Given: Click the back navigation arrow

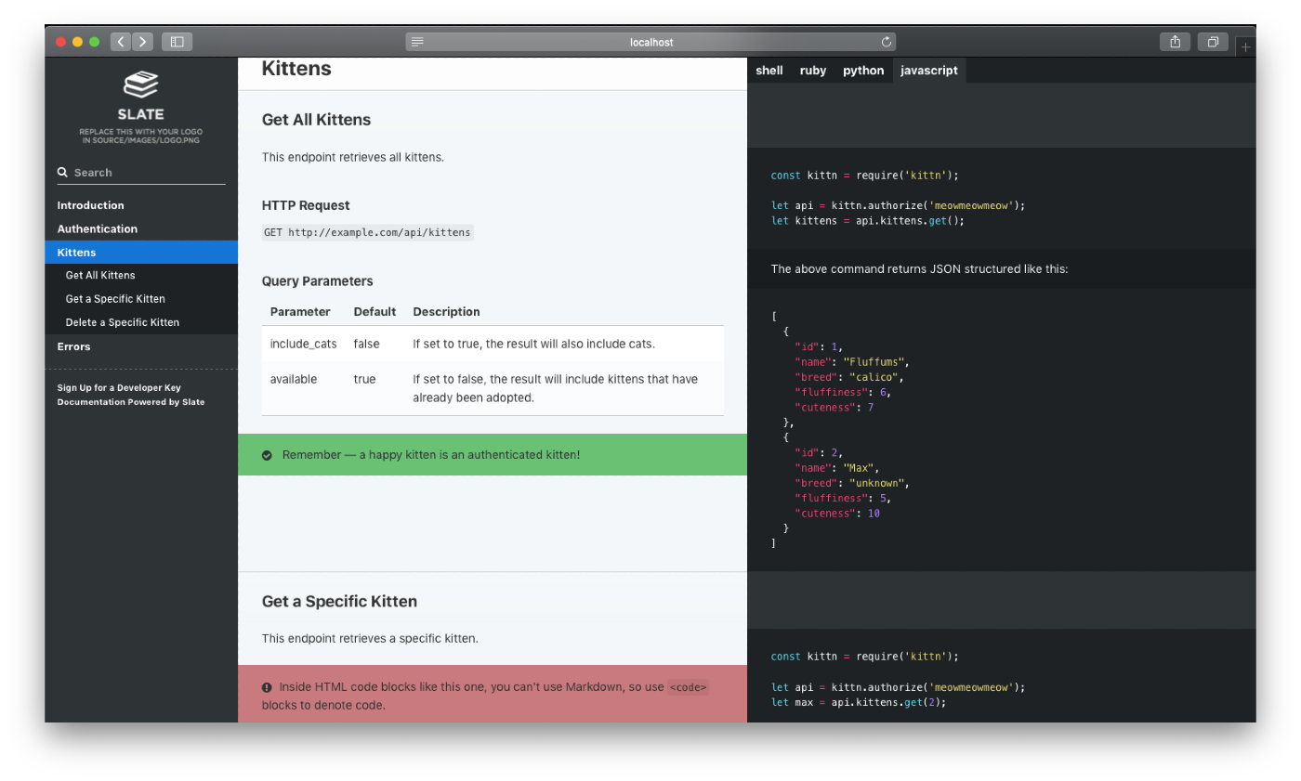Looking at the screenshot, I should coord(120,41).
